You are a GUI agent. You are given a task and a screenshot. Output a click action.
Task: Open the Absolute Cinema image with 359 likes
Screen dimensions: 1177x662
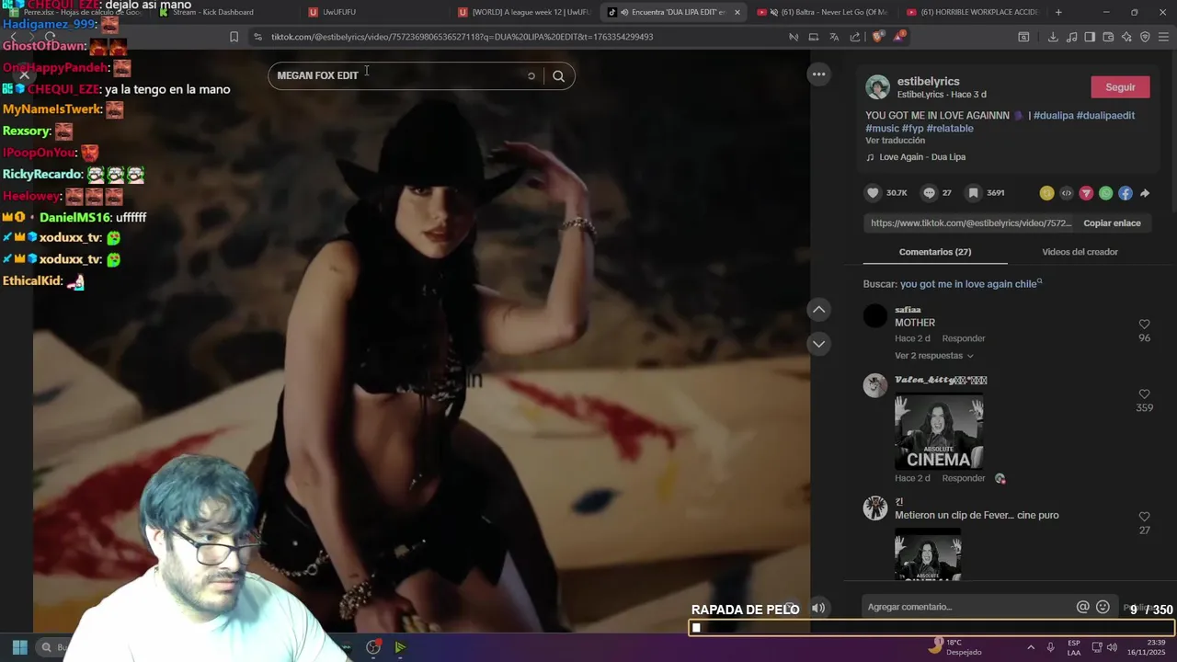(x=939, y=431)
